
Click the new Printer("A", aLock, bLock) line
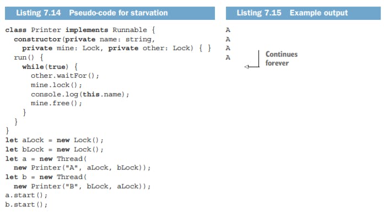(x=82, y=168)
